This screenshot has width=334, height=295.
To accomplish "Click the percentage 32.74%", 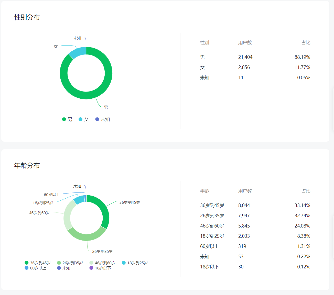I will click(x=302, y=216).
